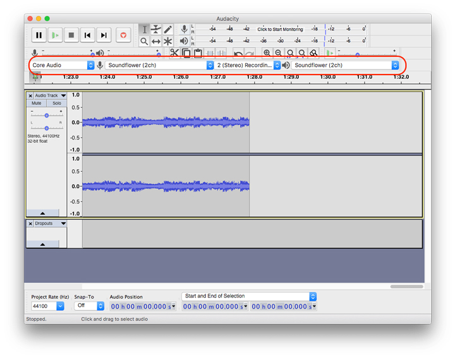The height and width of the screenshot is (358, 455).
Task: Solo the Audio Track
Action: point(57,103)
